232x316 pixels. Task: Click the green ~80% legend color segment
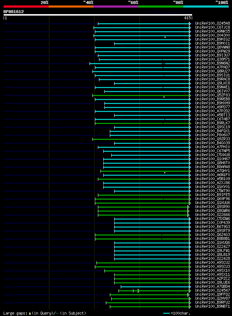click(x=161, y=7)
